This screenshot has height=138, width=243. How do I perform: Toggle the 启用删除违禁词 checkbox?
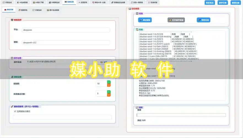15,111
